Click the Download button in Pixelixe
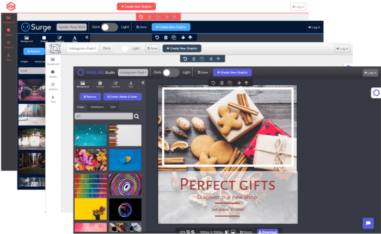 click(268, 232)
